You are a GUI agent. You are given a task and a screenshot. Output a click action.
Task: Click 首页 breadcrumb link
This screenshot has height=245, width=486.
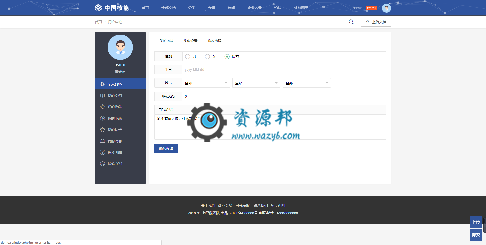tap(98, 22)
